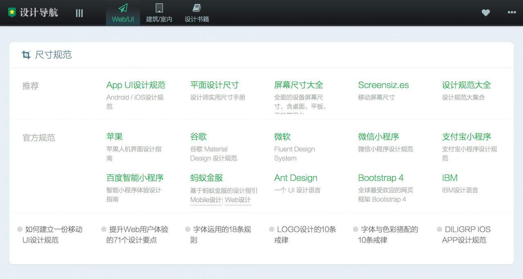Click description text 一个 UI 设计语言
Viewport: 523px width, 279px height.
coord(297,190)
